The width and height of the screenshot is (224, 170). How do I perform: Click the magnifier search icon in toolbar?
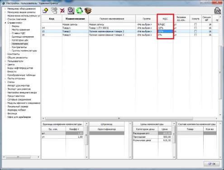click(x=71, y=10)
